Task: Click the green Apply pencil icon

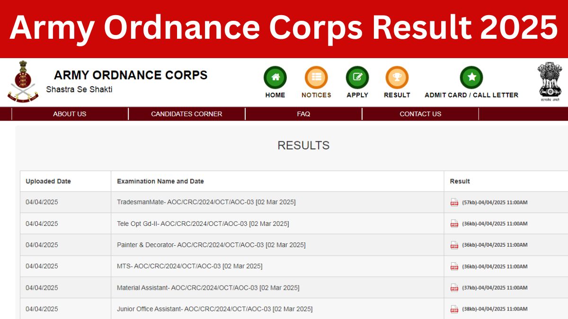Action: click(x=357, y=78)
